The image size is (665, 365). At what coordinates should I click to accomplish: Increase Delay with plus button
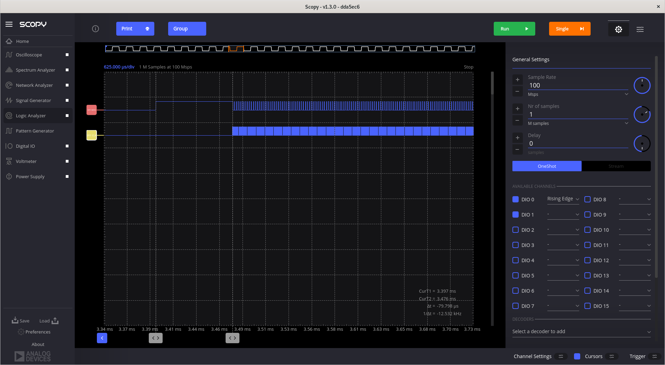517,138
